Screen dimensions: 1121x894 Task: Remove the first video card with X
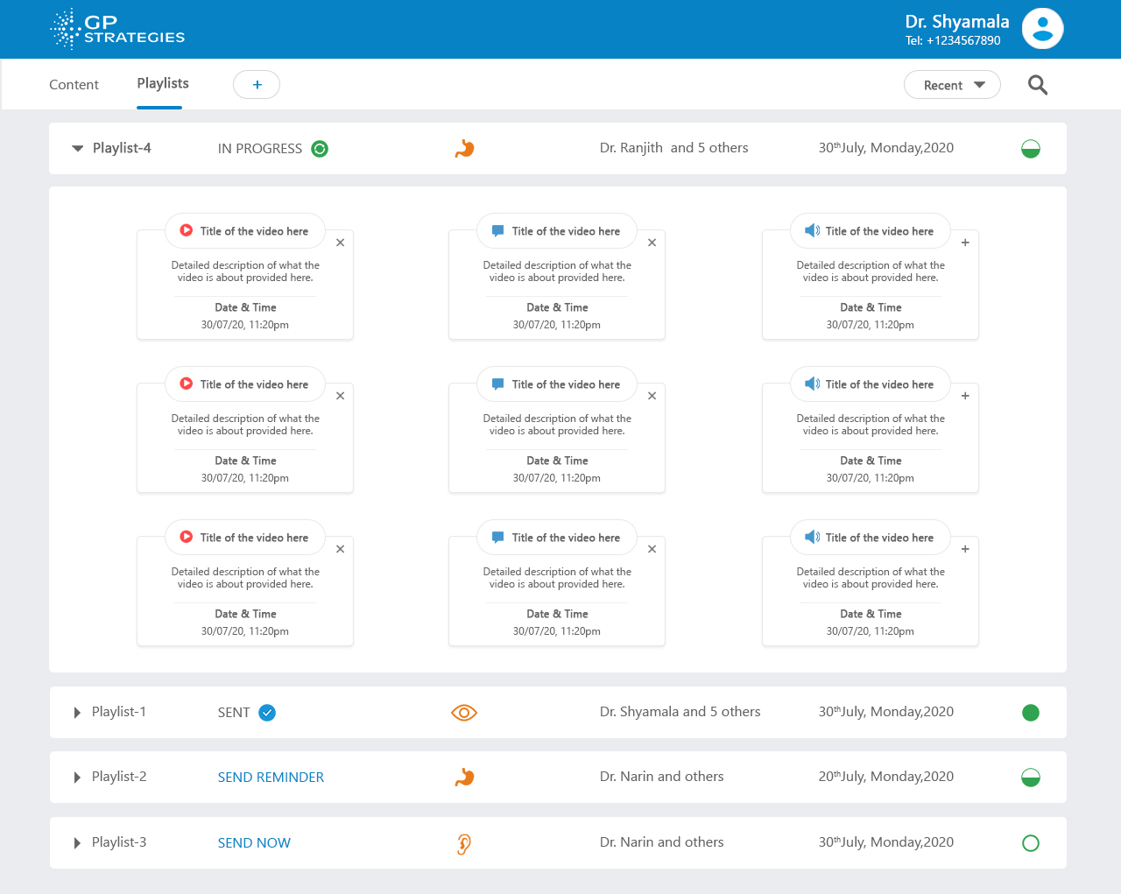tap(340, 243)
